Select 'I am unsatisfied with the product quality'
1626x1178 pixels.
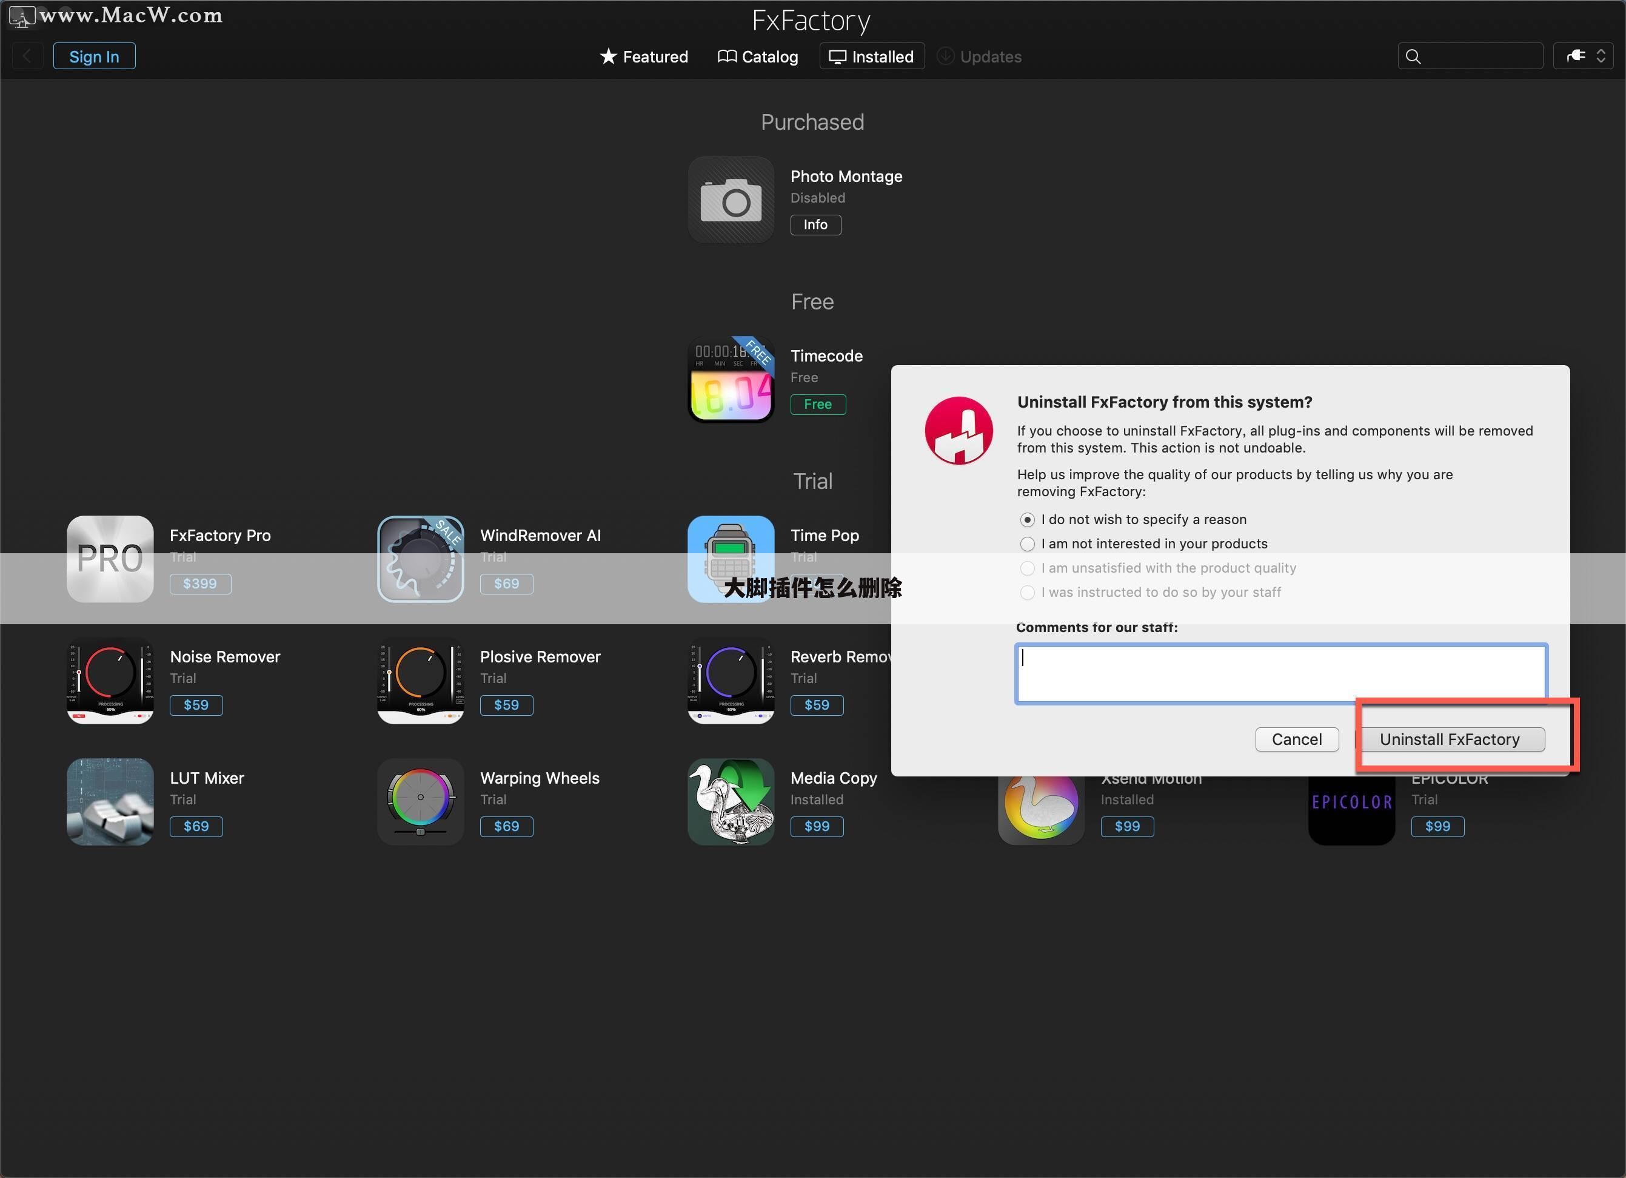click(1028, 568)
